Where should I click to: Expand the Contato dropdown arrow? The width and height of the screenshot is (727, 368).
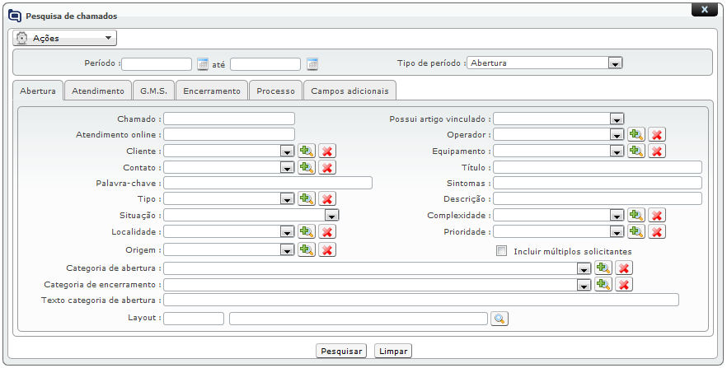tap(287, 168)
